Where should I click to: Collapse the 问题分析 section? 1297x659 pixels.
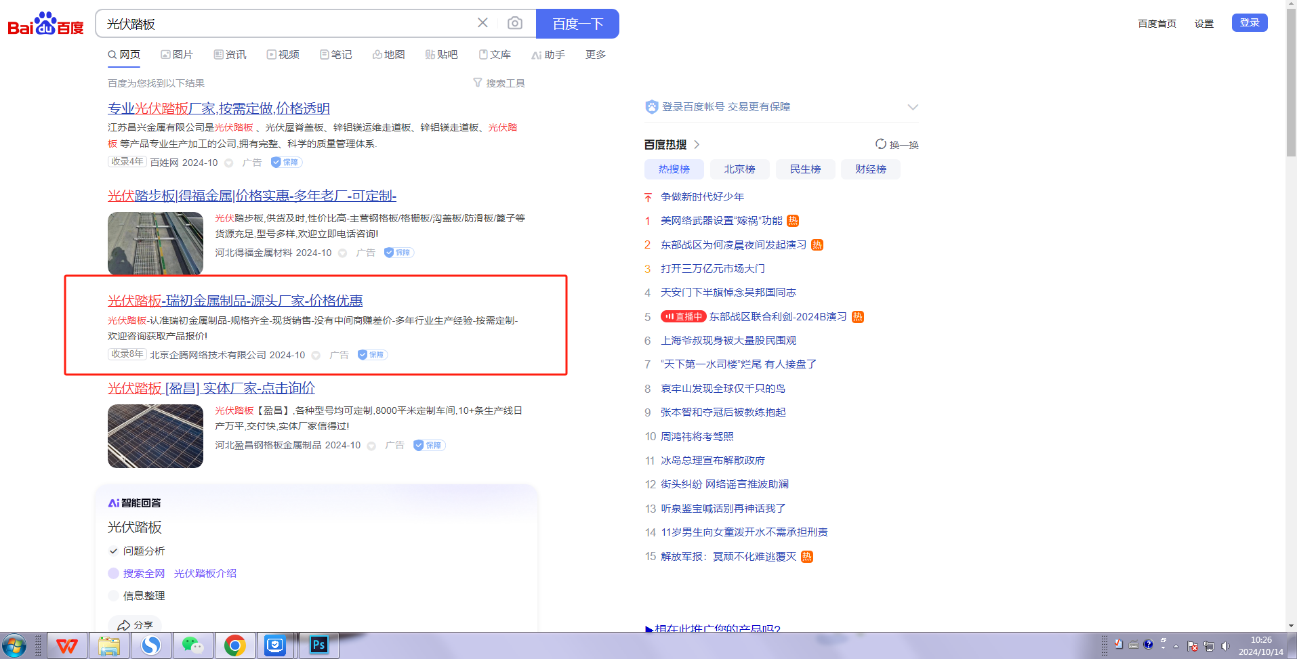click(x=113, y=551)
